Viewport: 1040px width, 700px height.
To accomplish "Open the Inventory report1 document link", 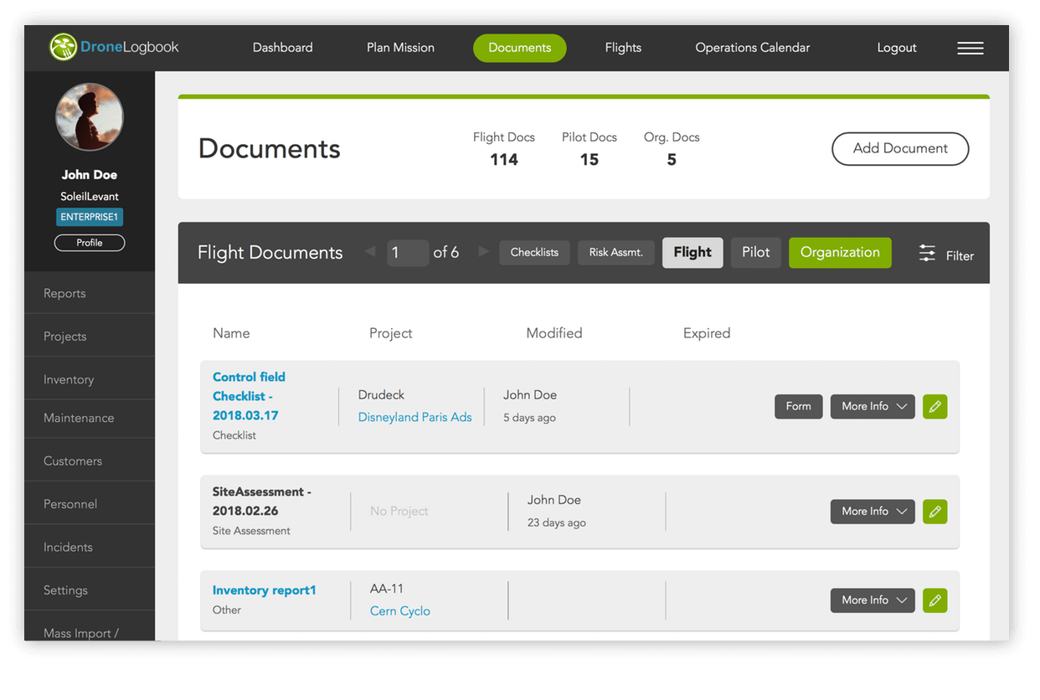I will click(265, 590).
